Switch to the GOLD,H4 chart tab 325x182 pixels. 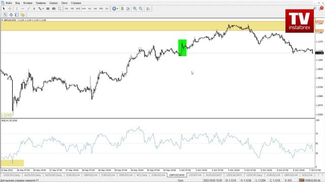307,175
